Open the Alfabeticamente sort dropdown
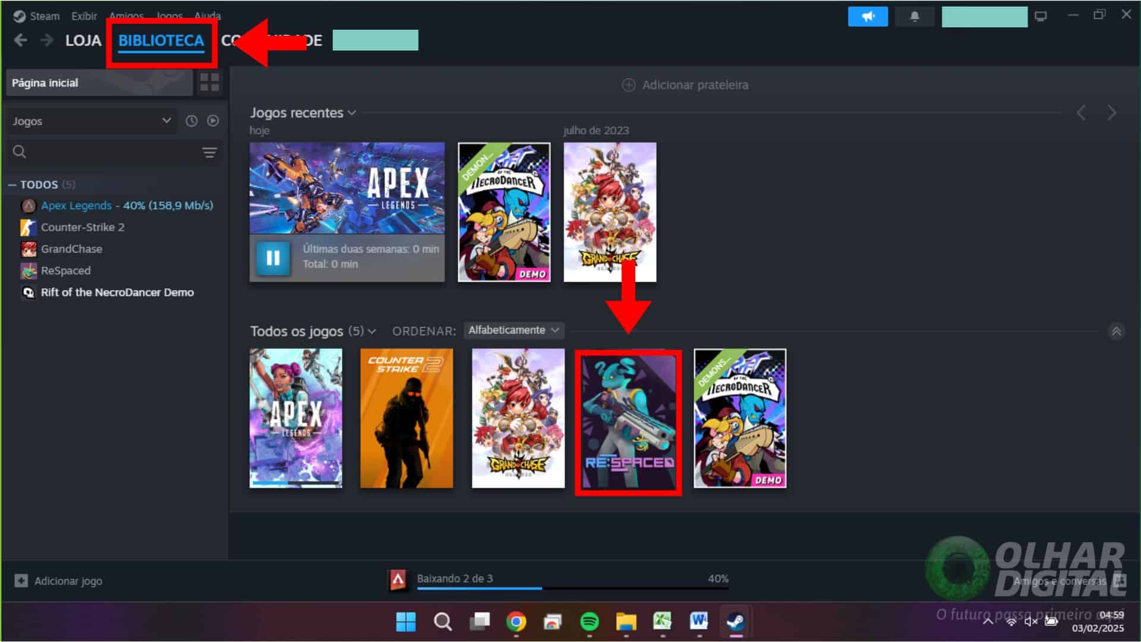 [x=513, y=331]
